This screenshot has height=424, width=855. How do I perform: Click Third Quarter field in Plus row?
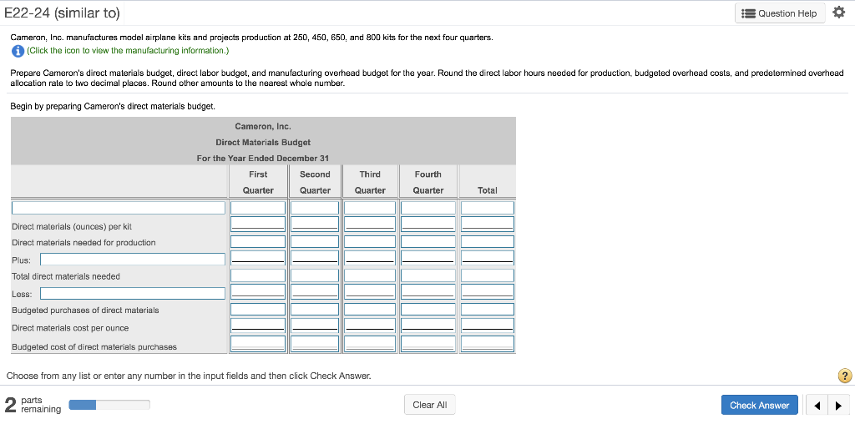point(370,258)
